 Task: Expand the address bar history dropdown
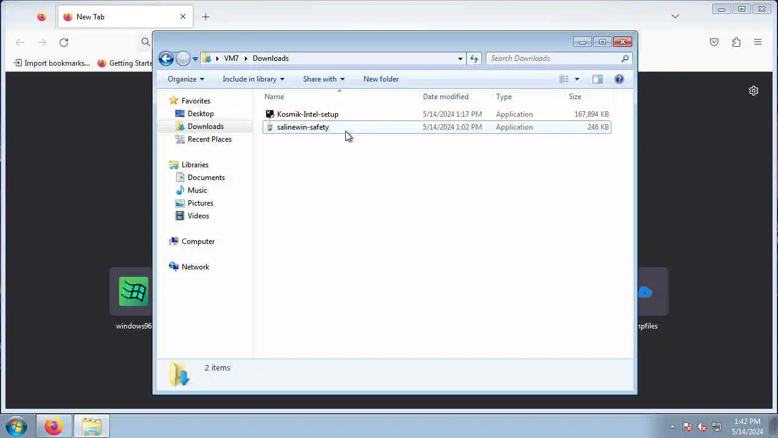[x=460, y=59]
